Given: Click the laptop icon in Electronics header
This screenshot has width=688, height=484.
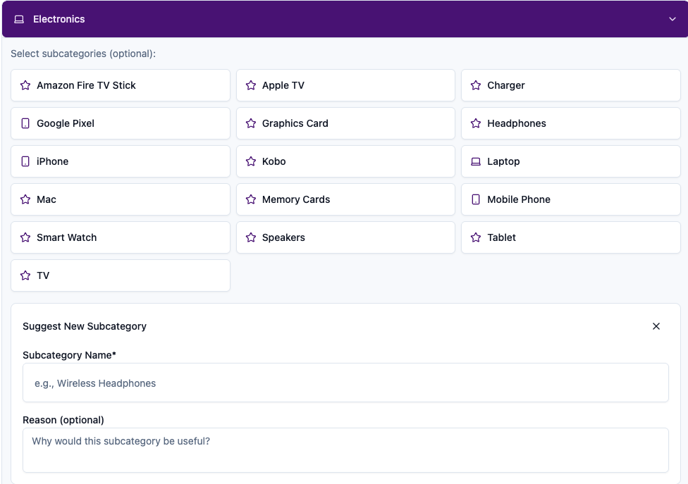Looking at the screenshot, I should [x=19, y=19].
